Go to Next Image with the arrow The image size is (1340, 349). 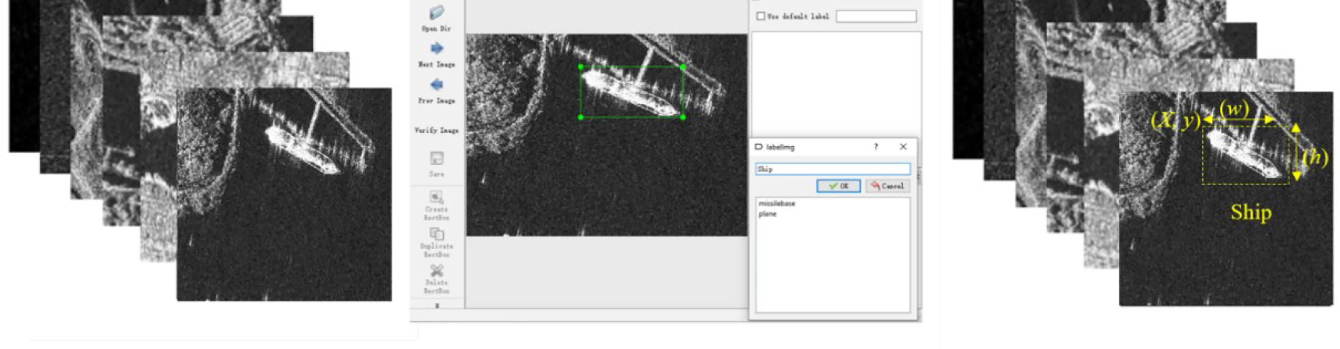coord(436,49)
